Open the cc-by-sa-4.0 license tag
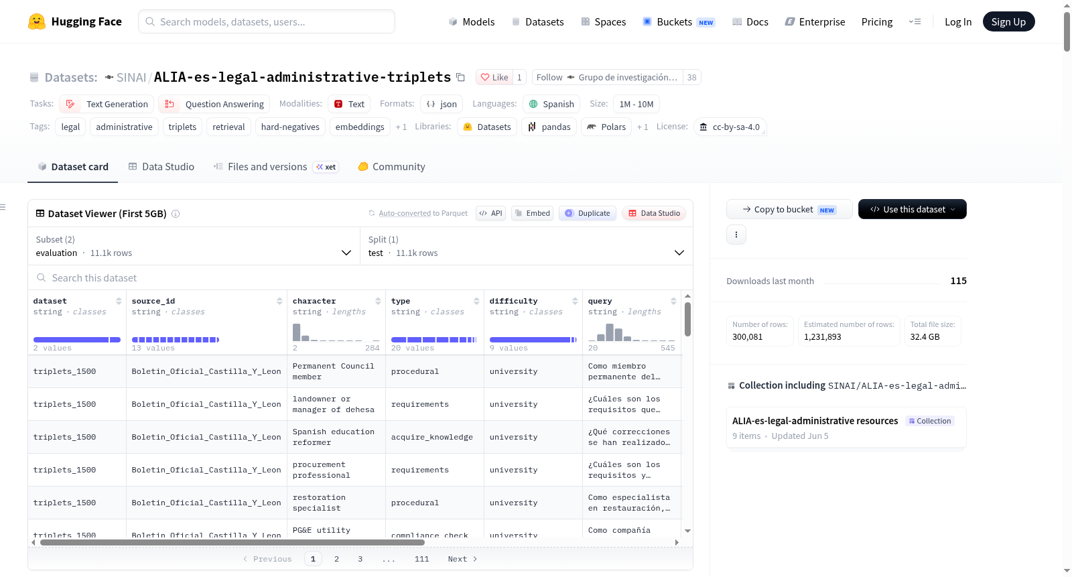The width and height of the screenshot is (1072, 577). [730, 127]
